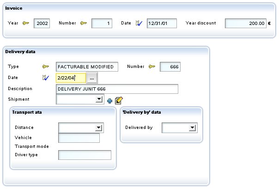Click the Delivery data section title
The height and width of the screenshot is (189, 279).
(20, 52)
